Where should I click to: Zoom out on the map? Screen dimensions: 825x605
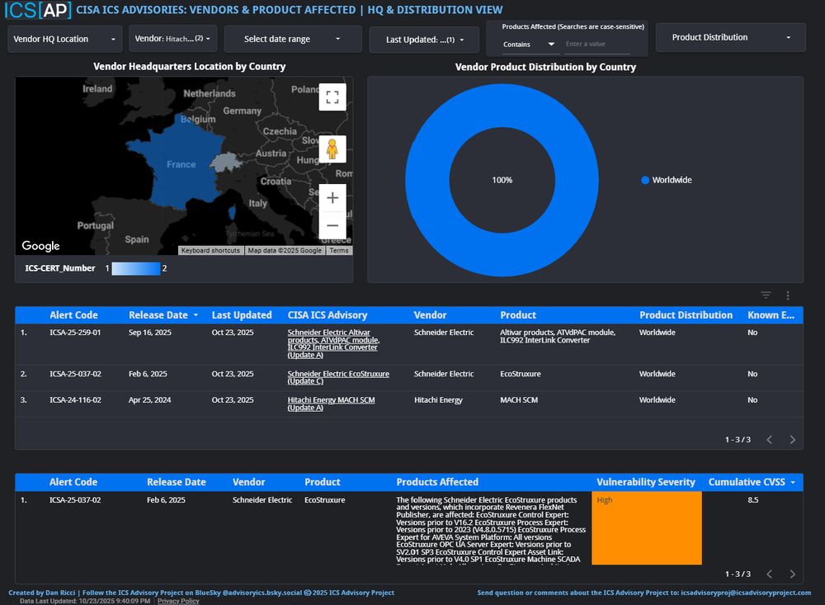click(332, 225)
